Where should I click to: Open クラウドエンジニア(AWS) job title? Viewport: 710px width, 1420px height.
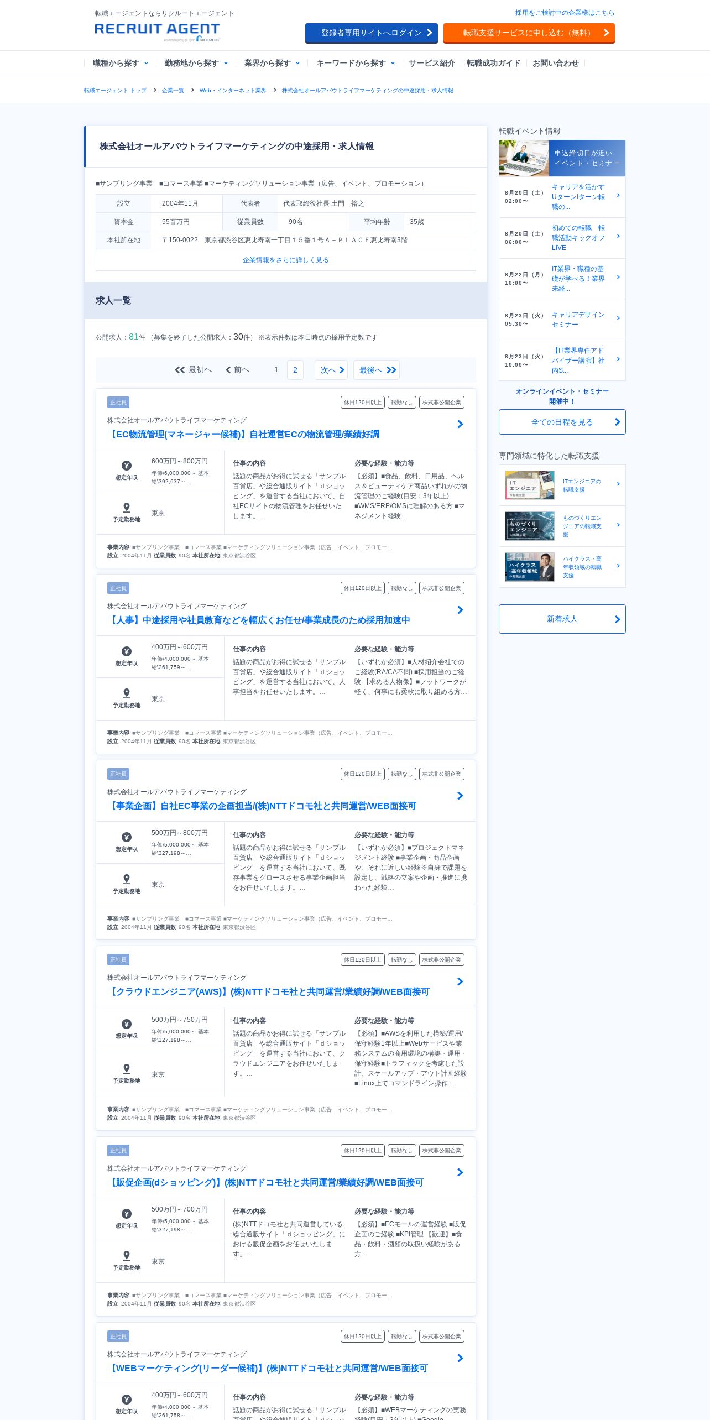268,991
